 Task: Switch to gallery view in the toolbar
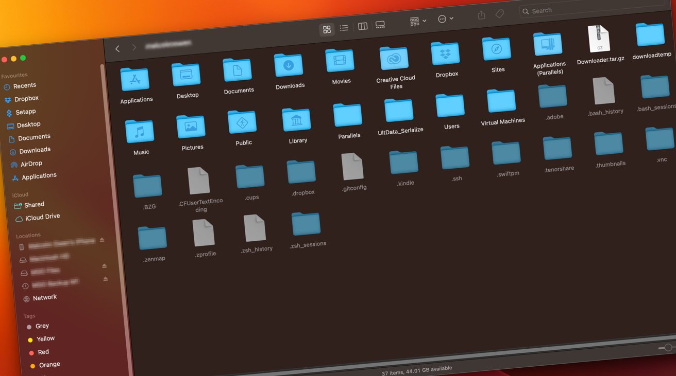click(x=380, y=24)
